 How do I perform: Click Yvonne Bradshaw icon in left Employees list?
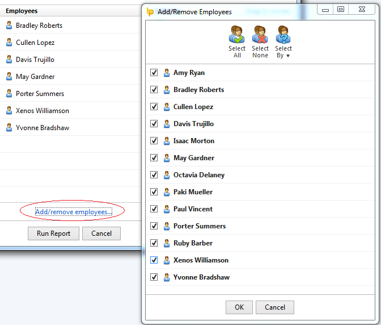coord(9,127)
